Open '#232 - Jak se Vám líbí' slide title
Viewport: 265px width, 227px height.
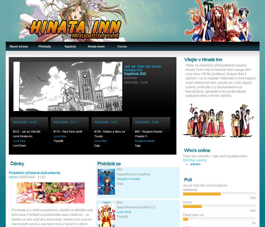click(27, 134)
